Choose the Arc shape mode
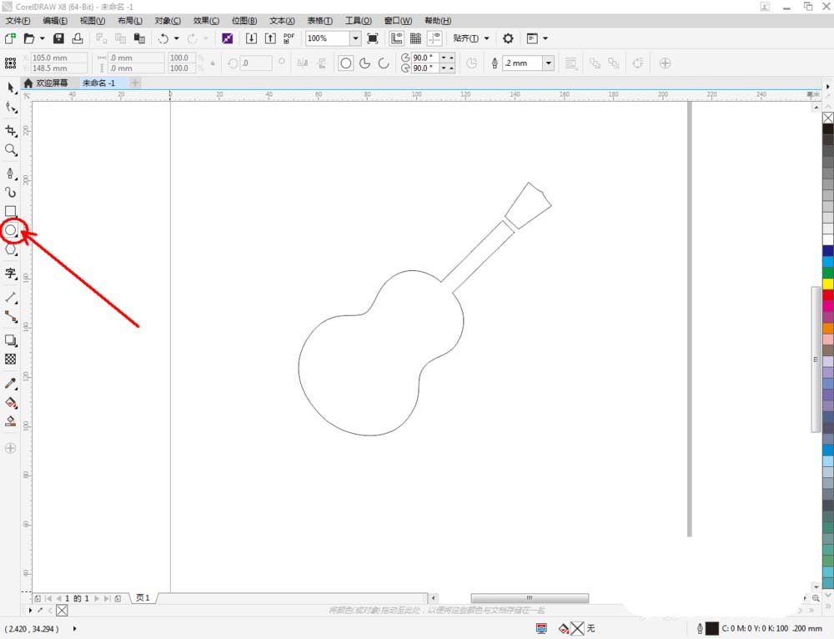The image size is (834, 639). click(384, 63)
